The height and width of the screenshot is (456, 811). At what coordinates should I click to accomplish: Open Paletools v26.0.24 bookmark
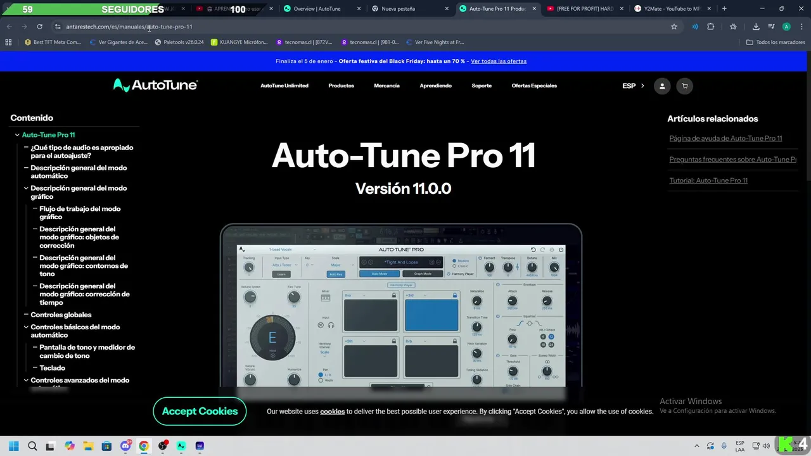click(179, 42)
